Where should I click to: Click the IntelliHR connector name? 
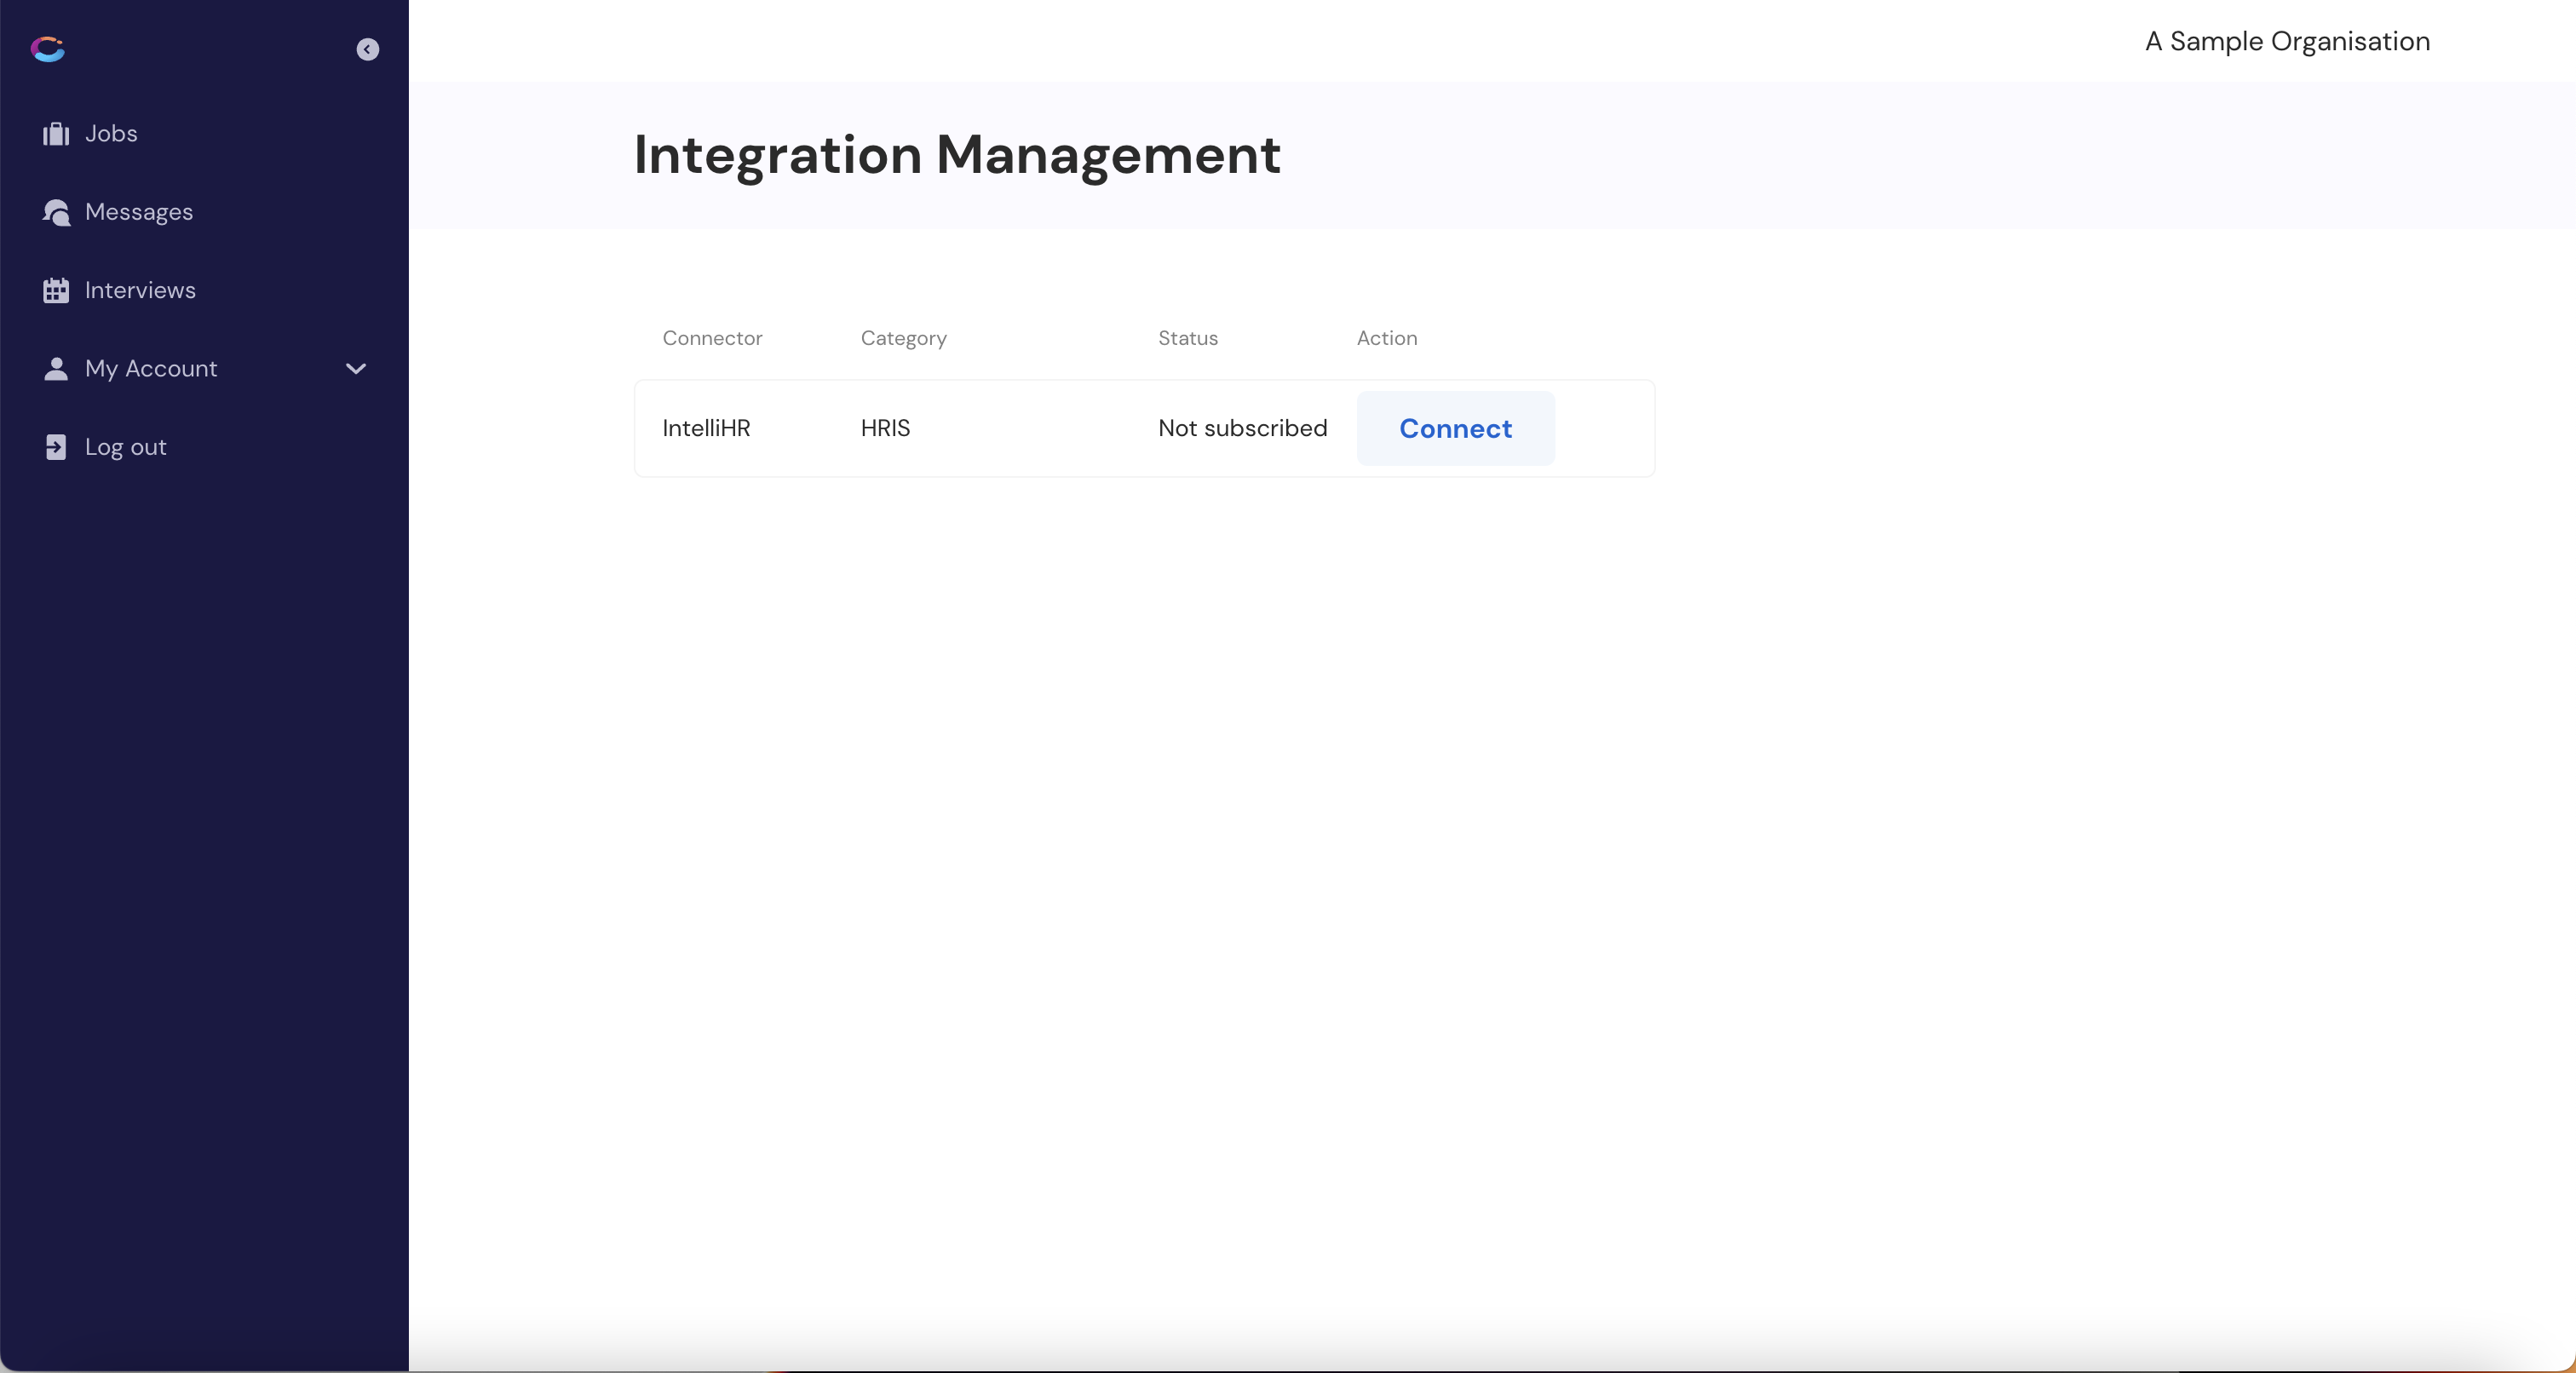(x=706, y=428)
